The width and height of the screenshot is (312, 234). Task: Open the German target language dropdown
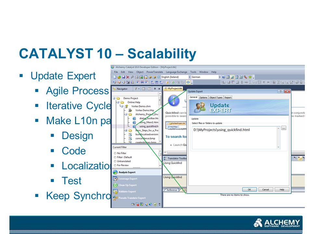point(219,77)
